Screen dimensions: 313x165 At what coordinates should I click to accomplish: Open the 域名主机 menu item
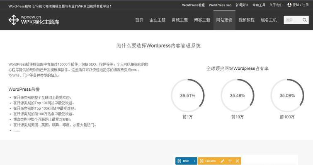[x=269, y=20]
